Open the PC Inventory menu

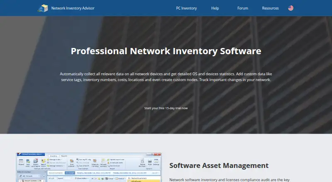point(186,8)
